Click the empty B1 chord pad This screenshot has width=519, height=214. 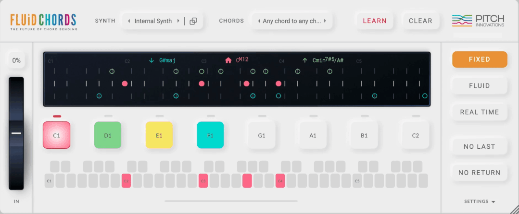point(365,135)
